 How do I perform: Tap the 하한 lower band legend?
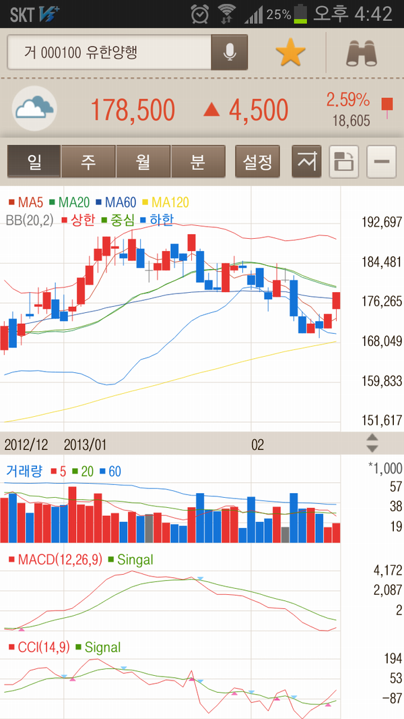(157, 220)
